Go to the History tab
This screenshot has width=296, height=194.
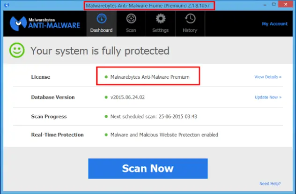tap(190, 23)
